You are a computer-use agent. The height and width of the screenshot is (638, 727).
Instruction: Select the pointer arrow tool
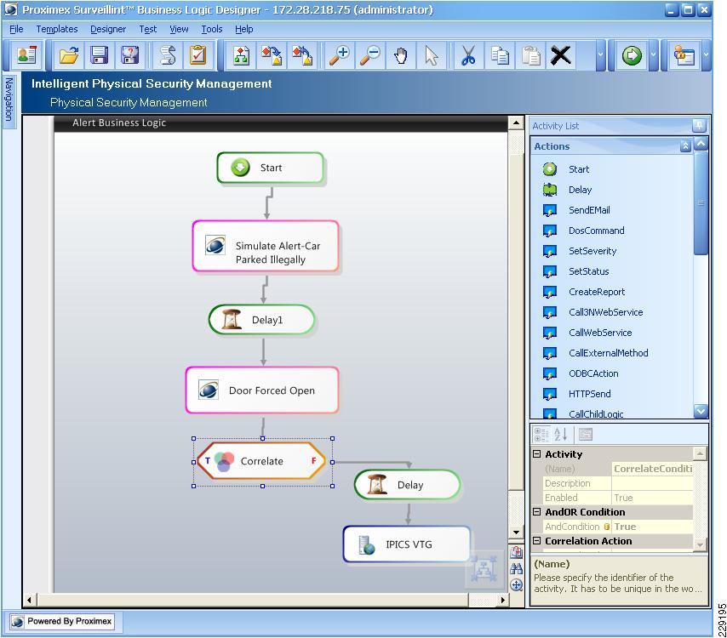tap(432, 55)
